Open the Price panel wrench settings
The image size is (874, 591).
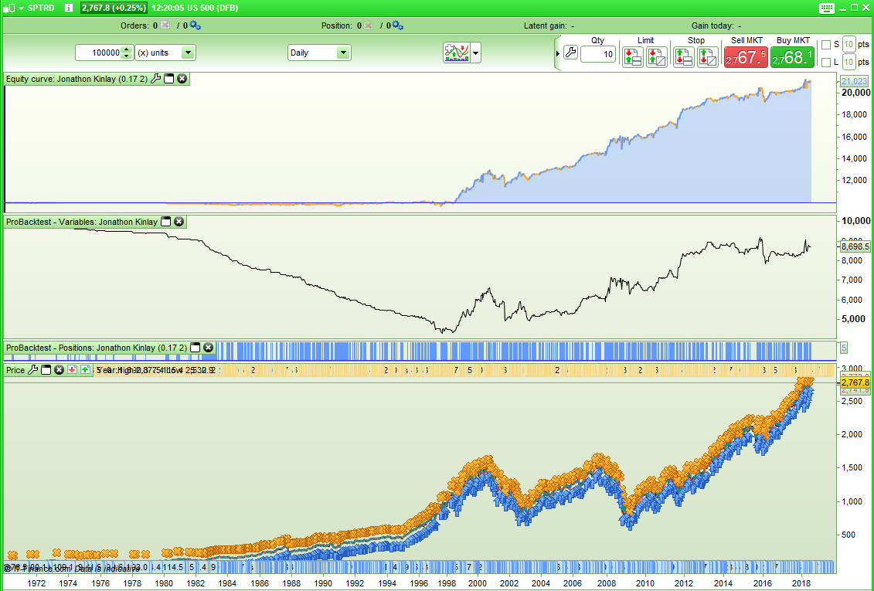point(33,369)
